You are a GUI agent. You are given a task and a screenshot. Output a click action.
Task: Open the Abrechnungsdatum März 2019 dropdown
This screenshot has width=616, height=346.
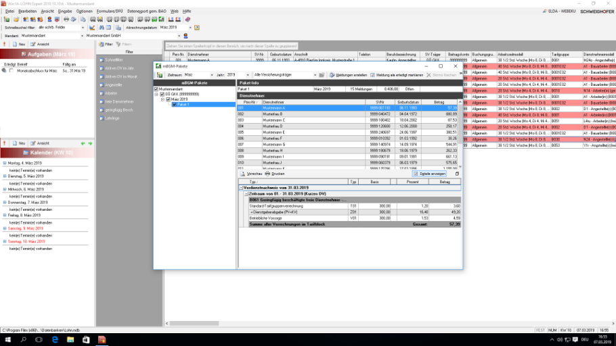coord(190,28)
